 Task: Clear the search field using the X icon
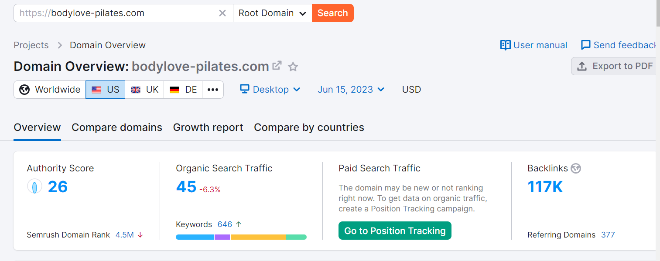pyautogui.click(x=222, y=13)
